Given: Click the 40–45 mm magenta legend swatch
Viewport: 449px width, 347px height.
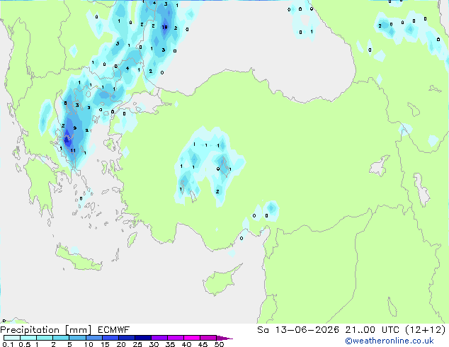Looking at the screenshot, I should click(x=192, y=338).
